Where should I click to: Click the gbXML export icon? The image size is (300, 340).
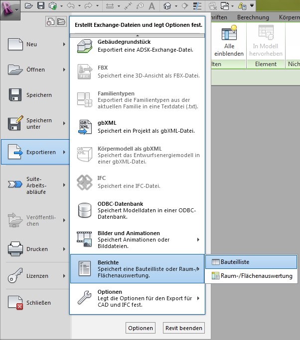[84, 127]
